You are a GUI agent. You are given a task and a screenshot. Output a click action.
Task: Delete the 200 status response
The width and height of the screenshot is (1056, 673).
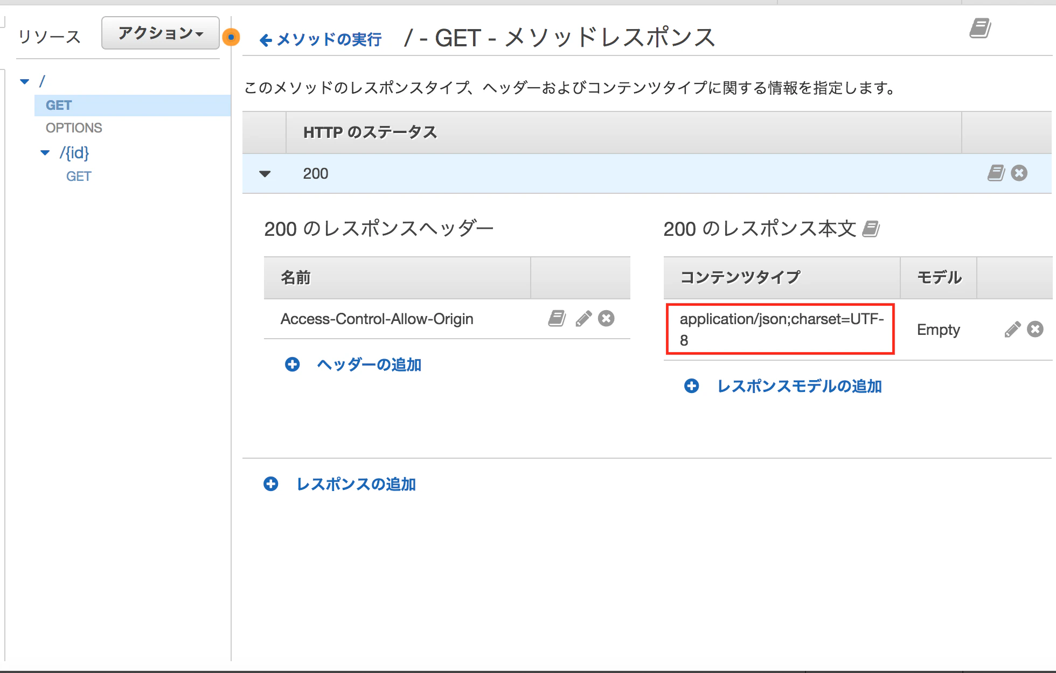[x=1019, y=173]
